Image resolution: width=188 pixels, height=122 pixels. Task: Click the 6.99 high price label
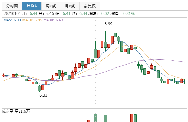pyautogui.click(x=108, y=24)
